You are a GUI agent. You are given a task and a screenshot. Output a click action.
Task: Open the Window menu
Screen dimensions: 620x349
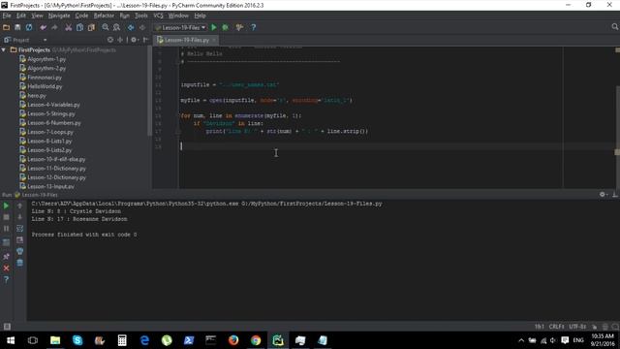(x=178, y=16)
